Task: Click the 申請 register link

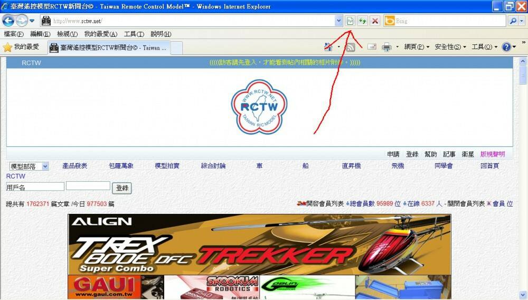Action: tap(393, 154)
